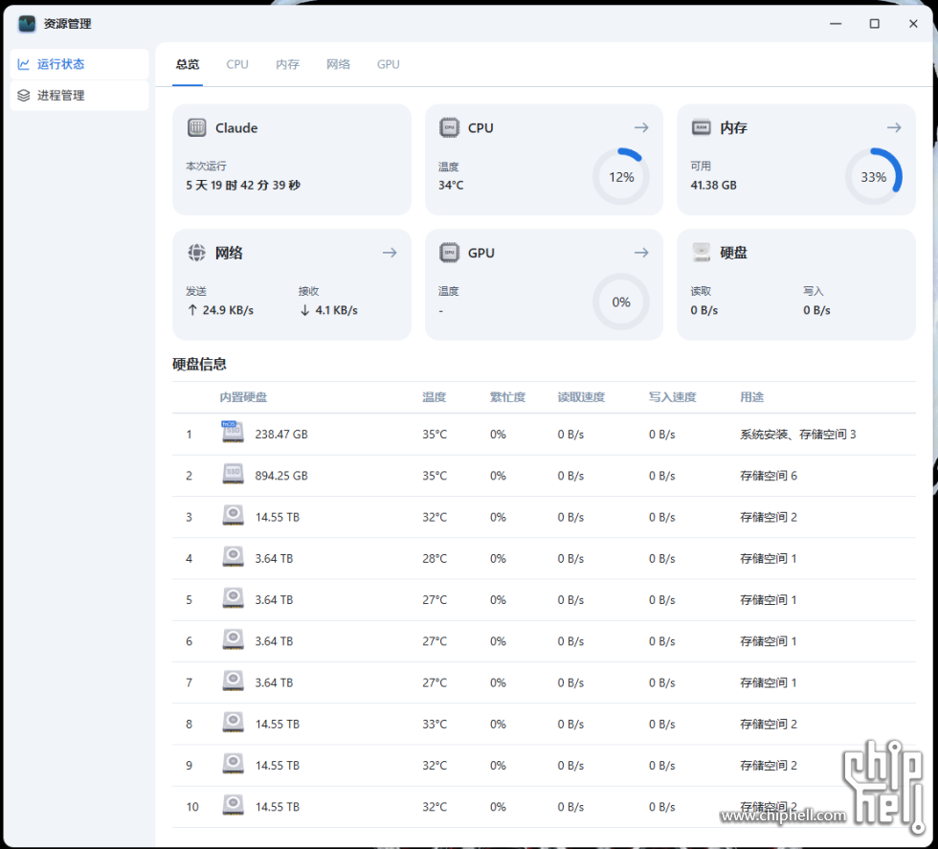Click the disk icon on 硬盘 card
Viewport: 938px width, 849px height.
pyautogui.click(x=703, y=252)
